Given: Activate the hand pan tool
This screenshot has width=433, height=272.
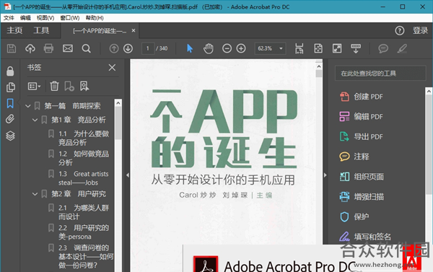Looking at the screenshot, I should (209, 48).
